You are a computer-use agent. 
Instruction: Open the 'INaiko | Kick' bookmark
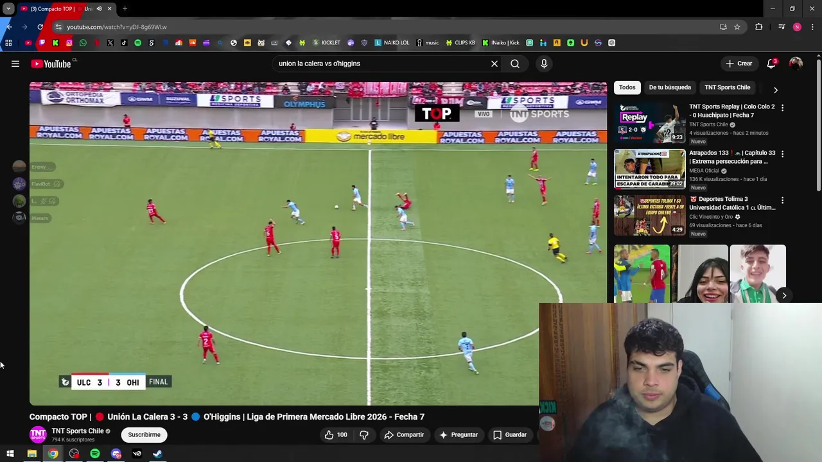[501, 43]
